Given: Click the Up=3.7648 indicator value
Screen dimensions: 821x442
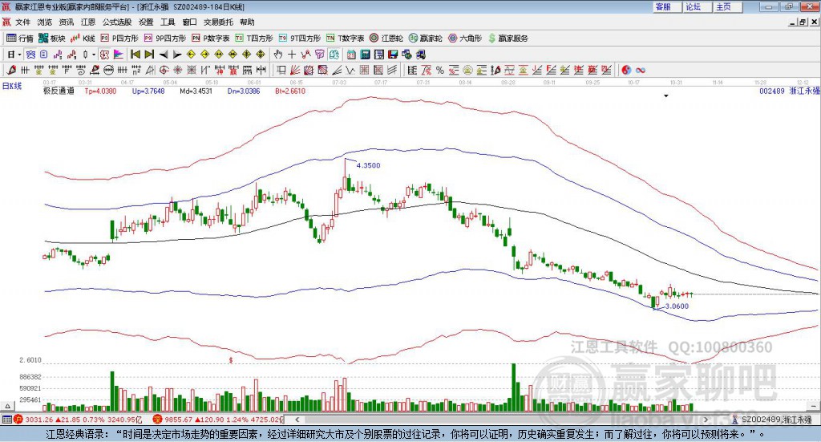Looking at the screenshot, I should pyautogui.click(x=148, y=91).
